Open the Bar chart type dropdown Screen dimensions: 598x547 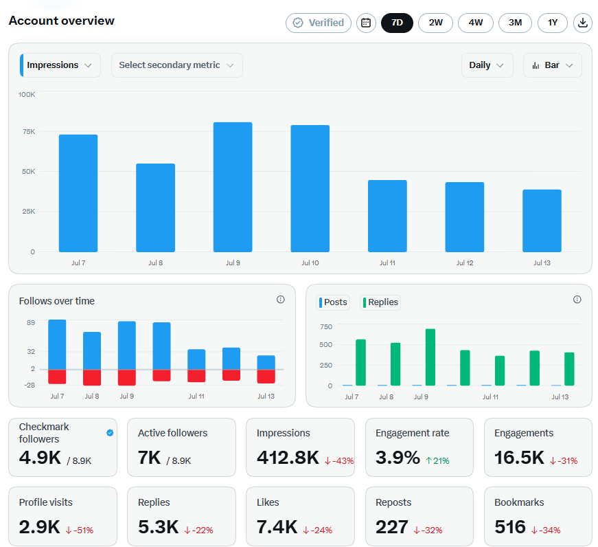click(552, 65)
